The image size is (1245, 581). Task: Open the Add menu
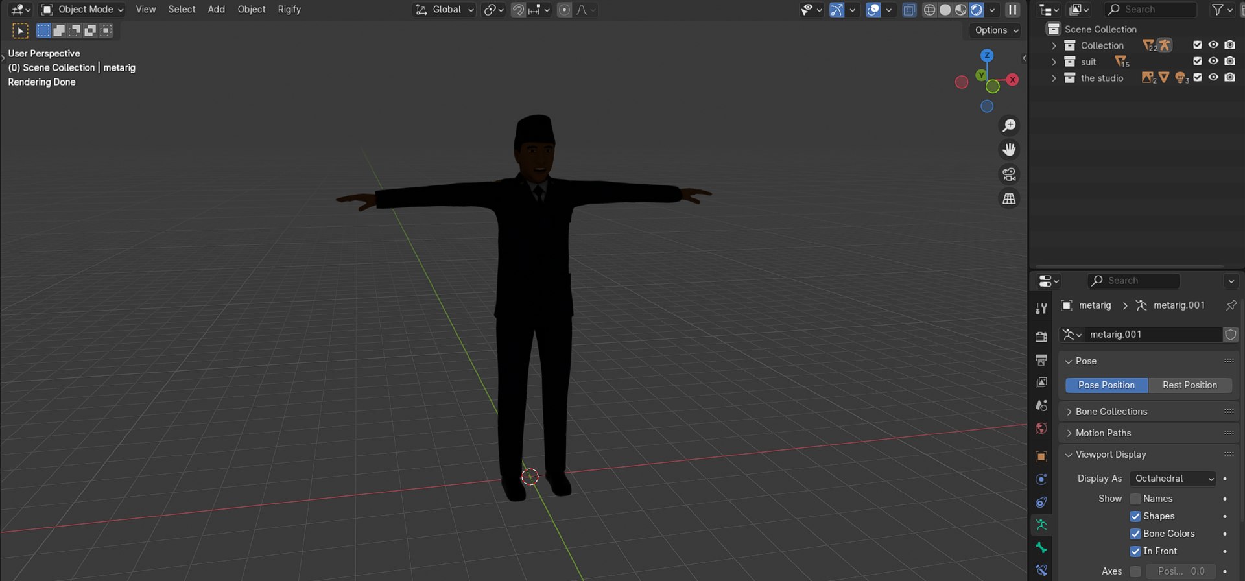pos(216,9)
